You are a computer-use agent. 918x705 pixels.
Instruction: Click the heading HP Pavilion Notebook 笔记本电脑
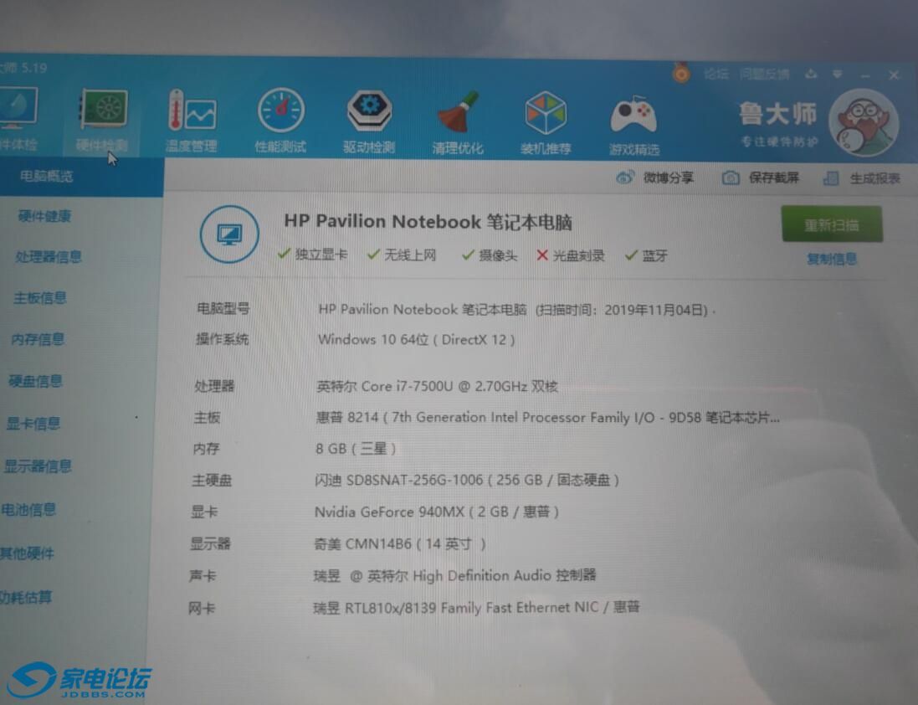point(428,222)
